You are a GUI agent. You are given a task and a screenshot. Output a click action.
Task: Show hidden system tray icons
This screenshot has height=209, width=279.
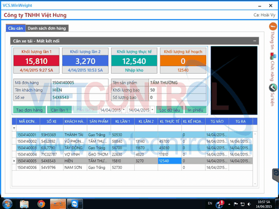[229, 204]
